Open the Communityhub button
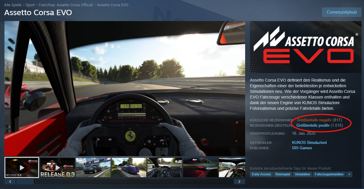 [x=341, y=12]
